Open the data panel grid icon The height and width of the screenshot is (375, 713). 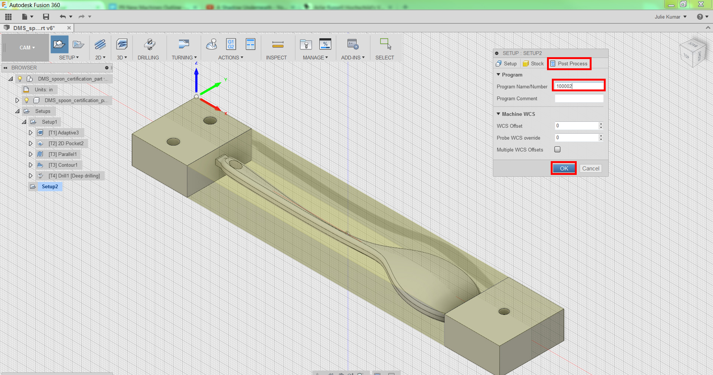(x=8, y=17)
